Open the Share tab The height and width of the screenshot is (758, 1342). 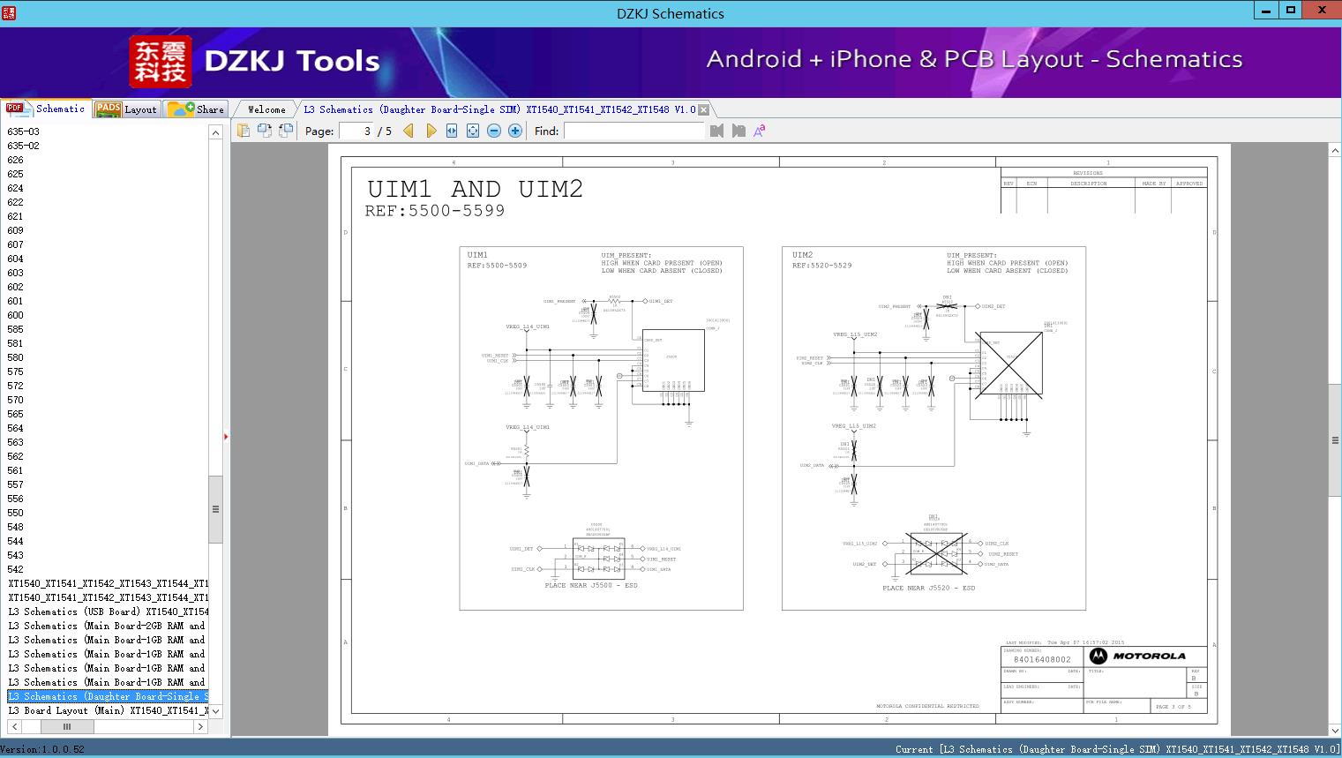pyautogui.click(x=197, y=109)
